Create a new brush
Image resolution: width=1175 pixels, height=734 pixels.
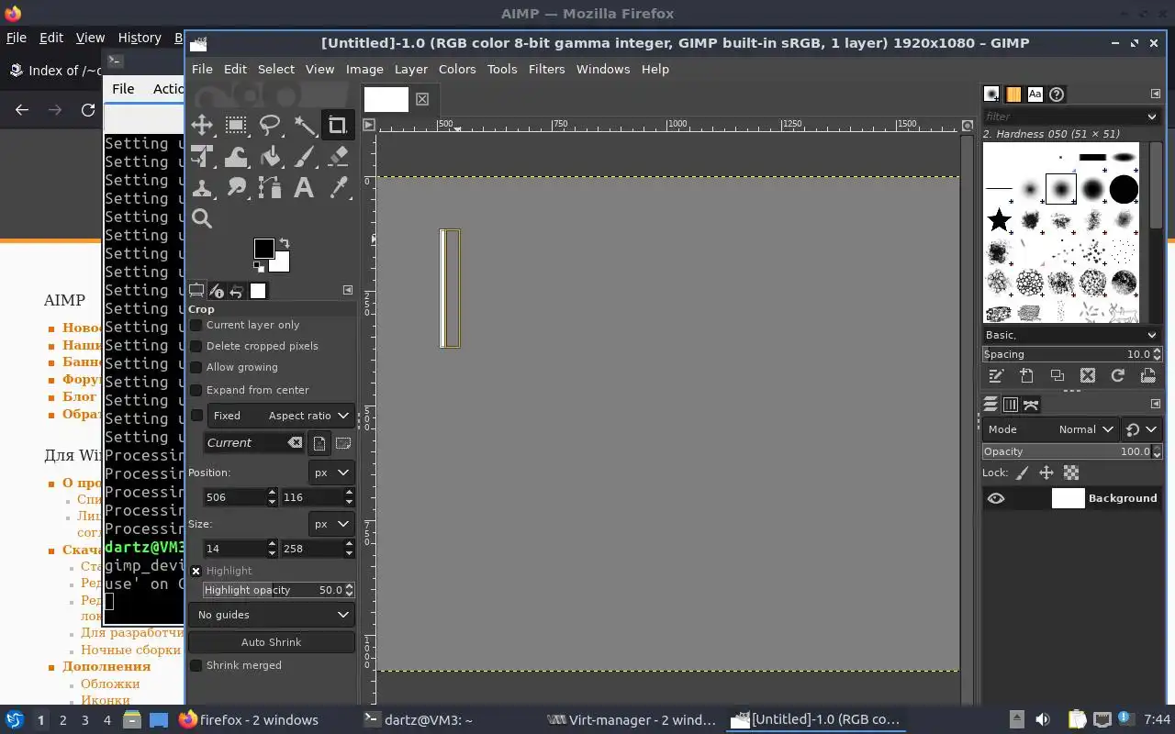1026,375
